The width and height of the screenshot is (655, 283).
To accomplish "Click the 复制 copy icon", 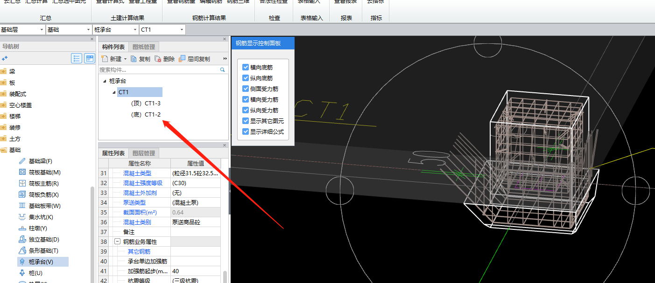I will click(134, 59).
